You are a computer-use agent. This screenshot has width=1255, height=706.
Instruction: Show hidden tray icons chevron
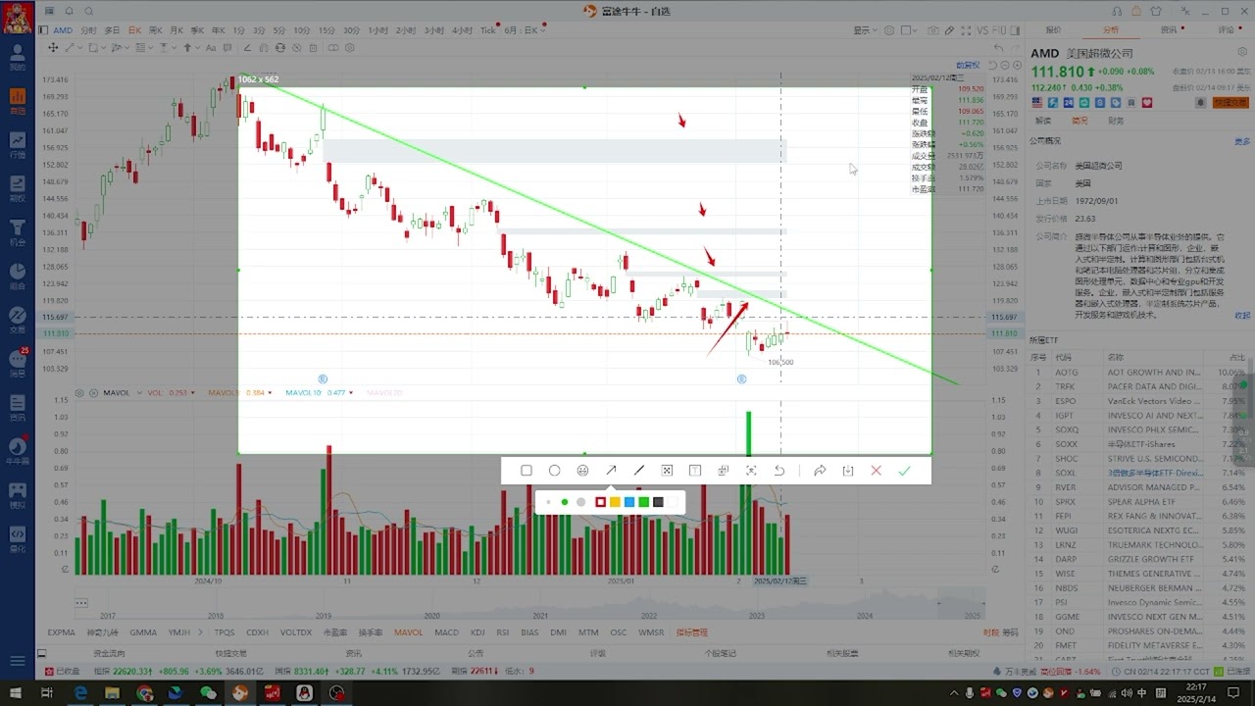[x=955, y=693]
